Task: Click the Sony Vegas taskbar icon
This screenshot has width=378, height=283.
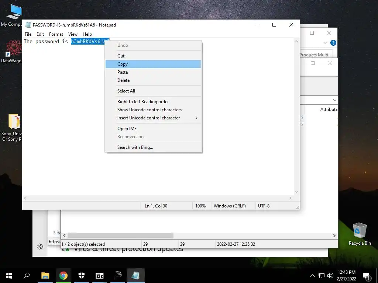Action: 118,275
